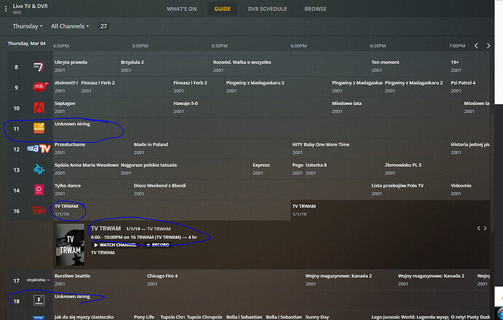Image resolution: width=503 pixels, height=320 pixels.
Task: Select Chicago Fire 4 program
Action: point(225,280)
